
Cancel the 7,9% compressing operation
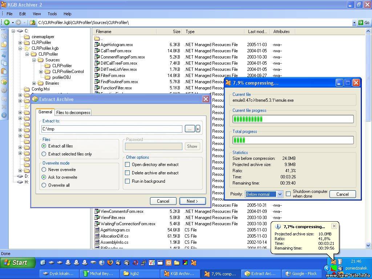[342, 194]
